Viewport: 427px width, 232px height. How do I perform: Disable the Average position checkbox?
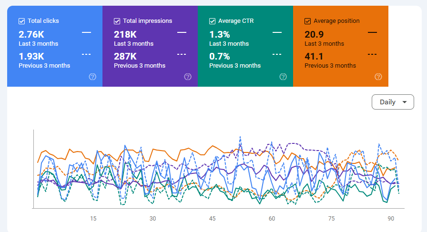tap(308, 21)
